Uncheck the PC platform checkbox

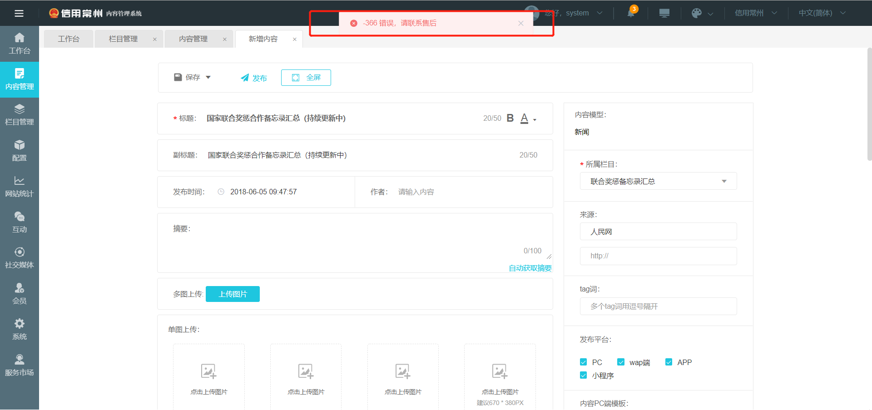[x=584, y=362]
